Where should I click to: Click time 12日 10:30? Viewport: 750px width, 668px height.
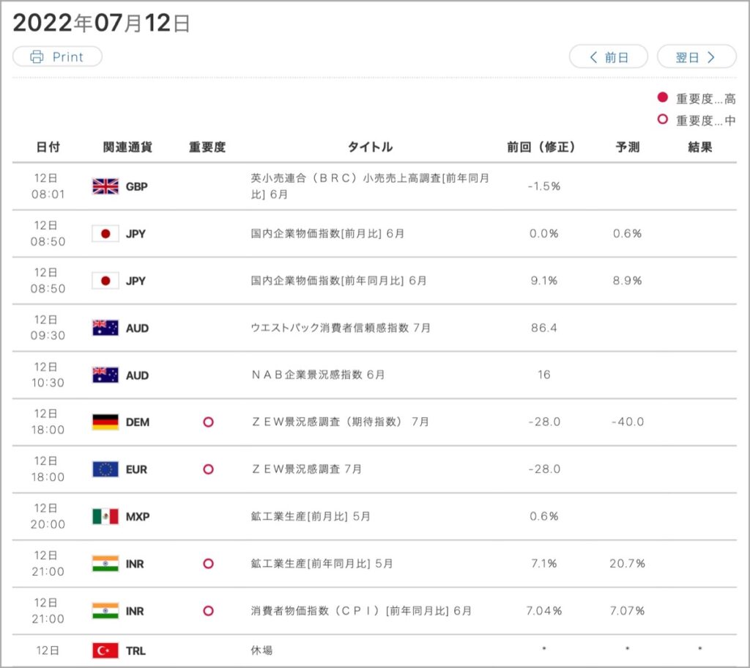click(48, 375)
